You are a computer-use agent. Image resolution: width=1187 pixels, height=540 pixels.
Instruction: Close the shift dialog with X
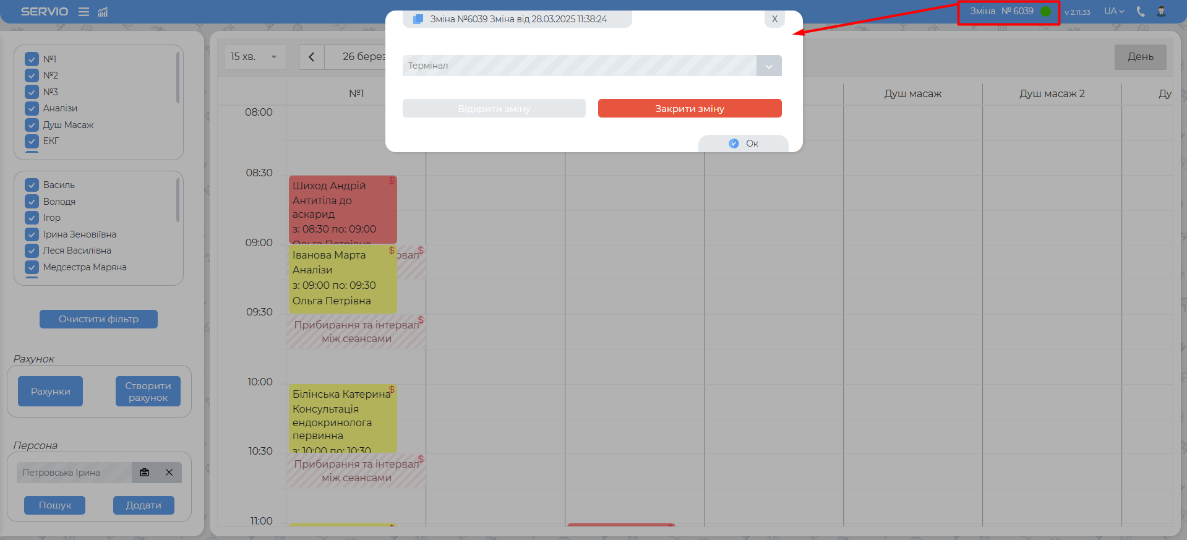coord(774,19)
